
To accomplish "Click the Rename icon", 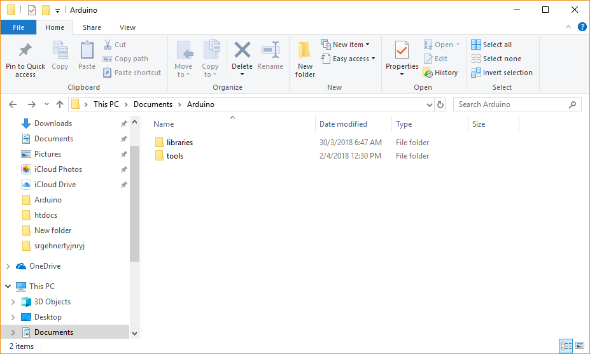I will [270, 50].
